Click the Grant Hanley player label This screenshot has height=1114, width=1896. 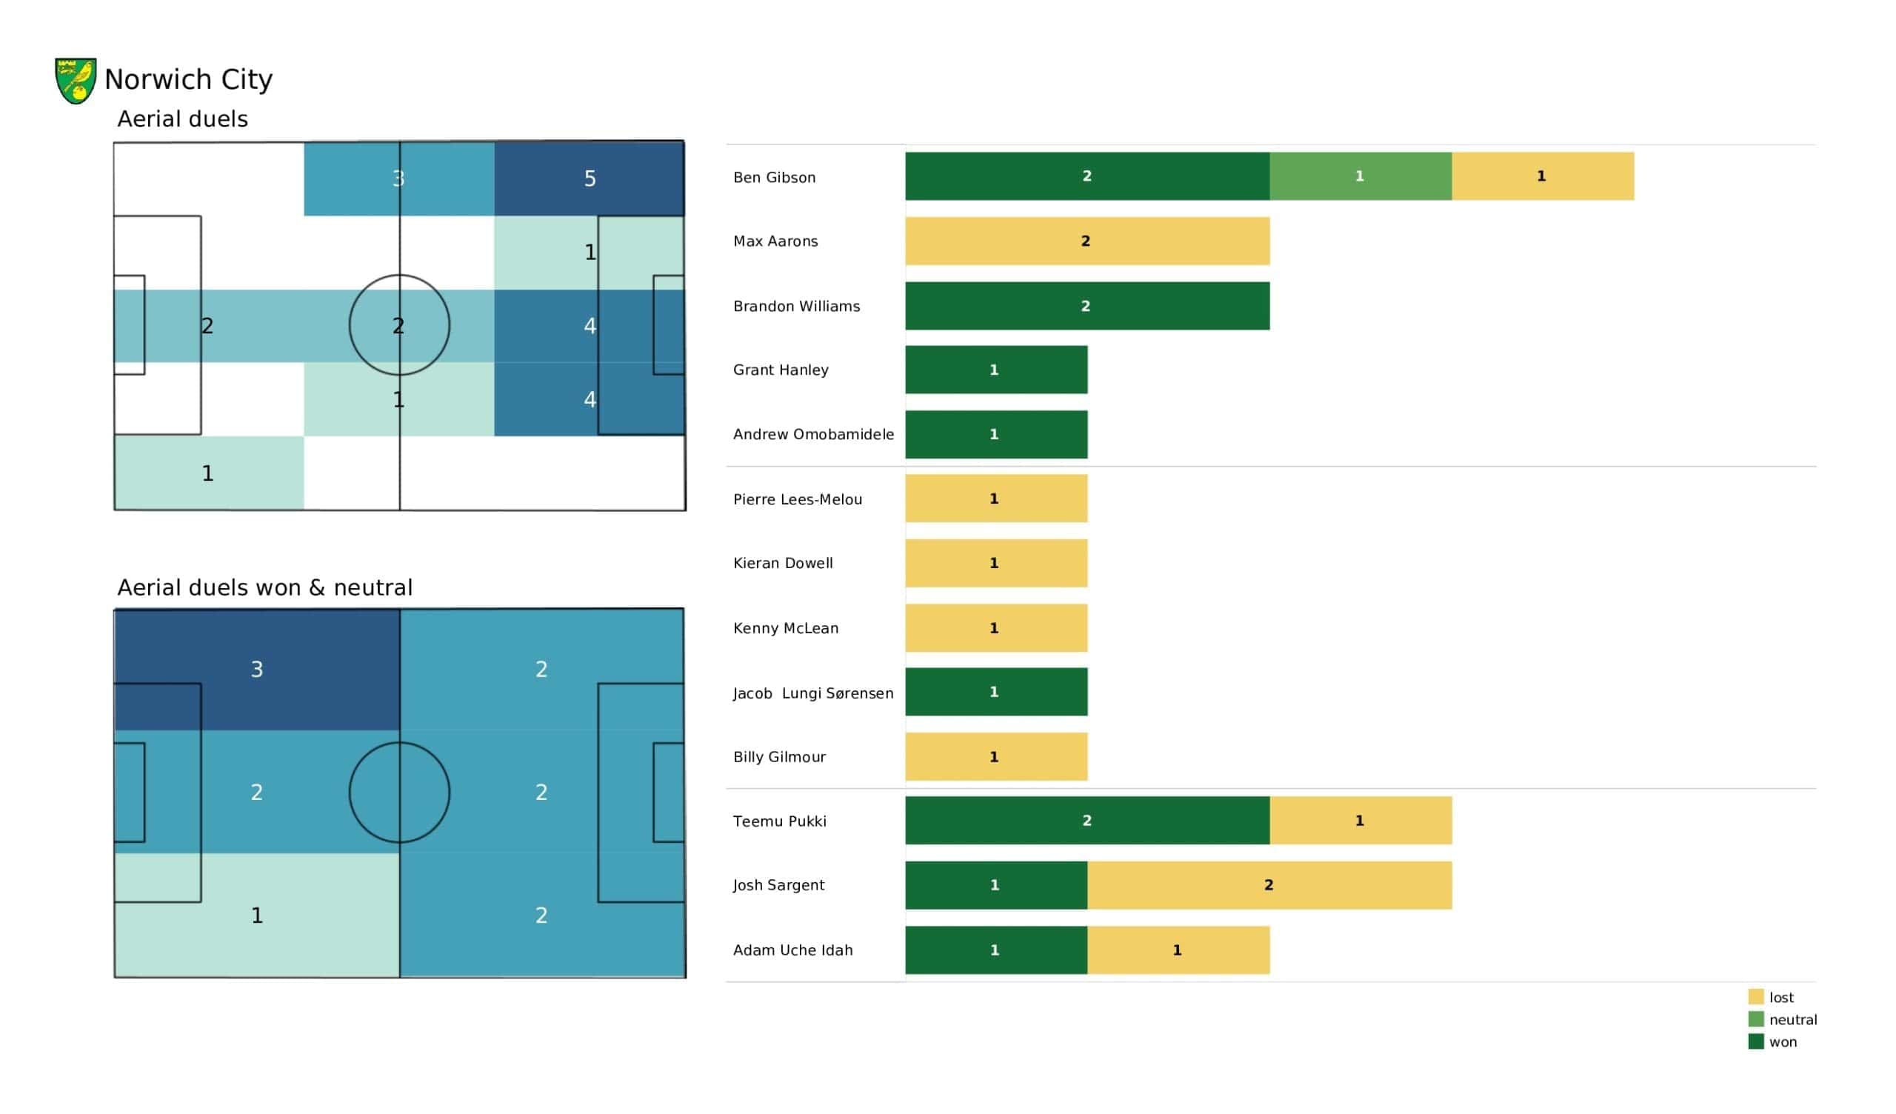(780, 370)
